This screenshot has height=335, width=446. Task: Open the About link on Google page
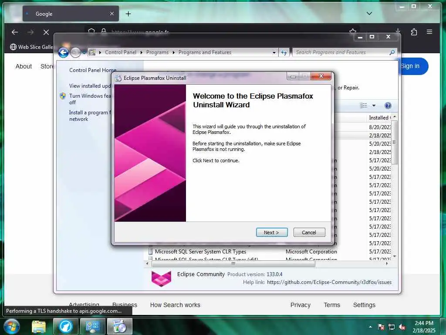click(24, 66)
